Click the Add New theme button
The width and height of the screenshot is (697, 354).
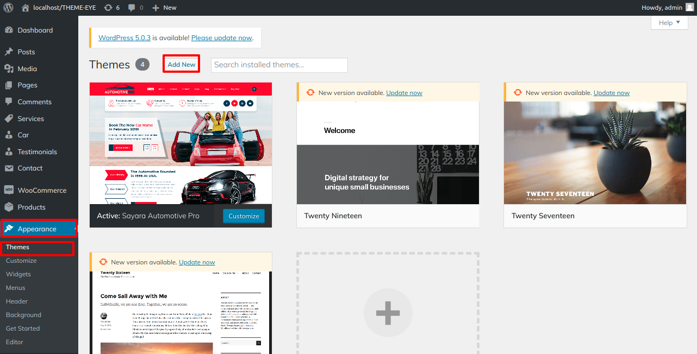pyautogui.click(x=181, y=64)
